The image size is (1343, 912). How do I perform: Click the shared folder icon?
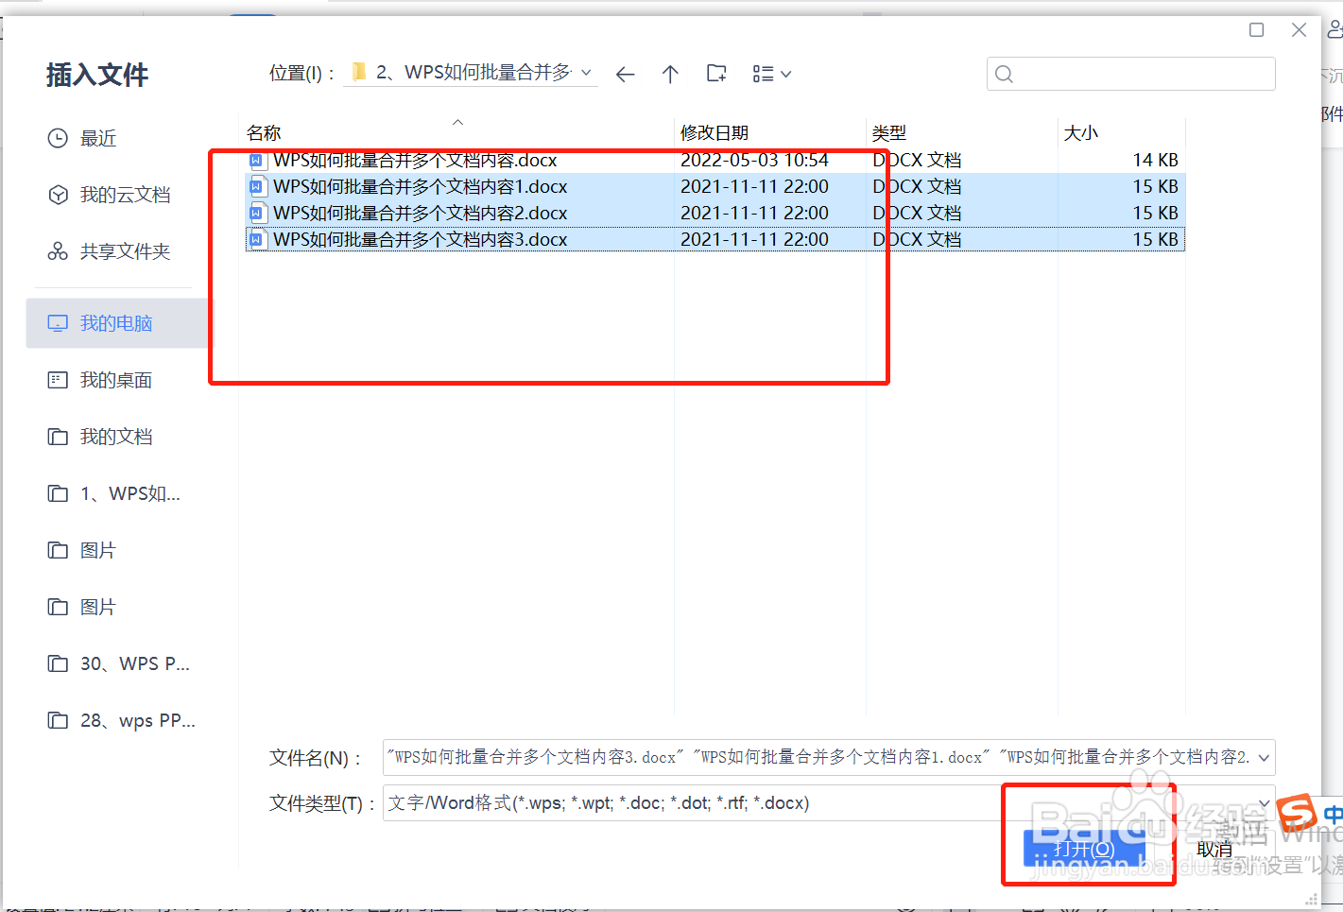pos(58,251)
